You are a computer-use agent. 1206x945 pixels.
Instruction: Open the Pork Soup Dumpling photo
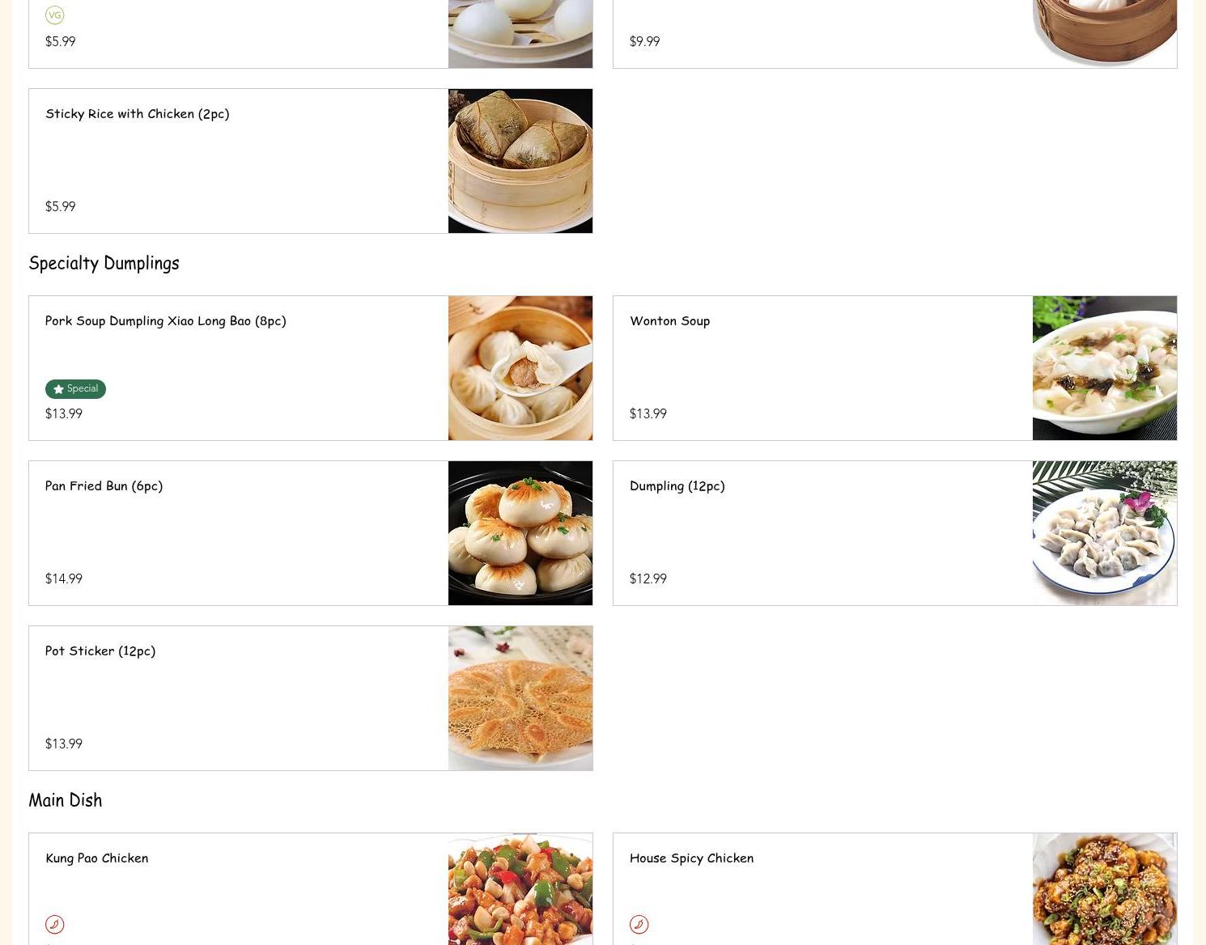pyautogui.click(x=520, y=368)
